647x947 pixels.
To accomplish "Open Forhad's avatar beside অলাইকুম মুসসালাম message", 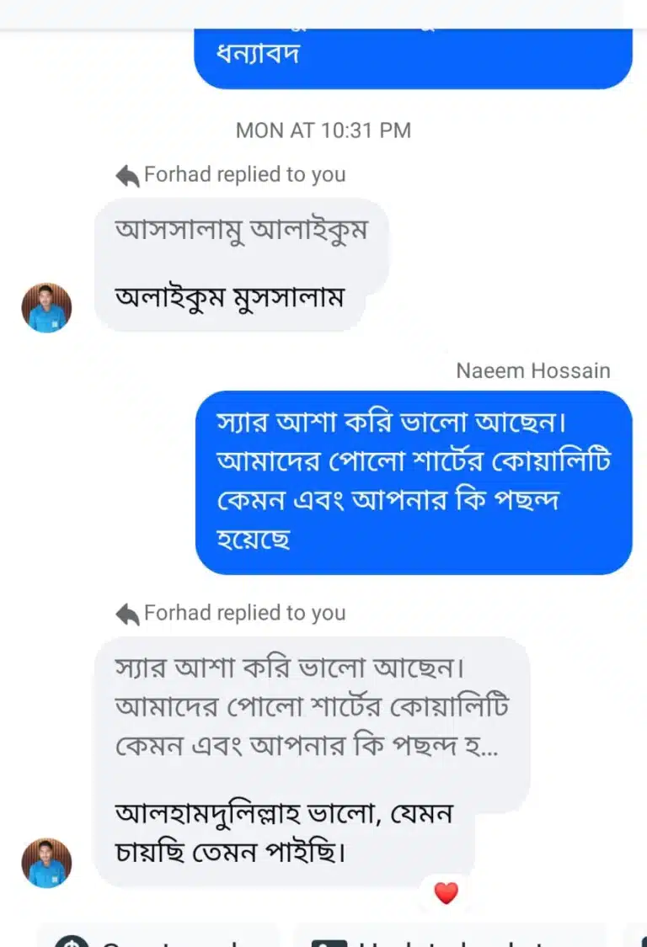I will coord(46,307).
